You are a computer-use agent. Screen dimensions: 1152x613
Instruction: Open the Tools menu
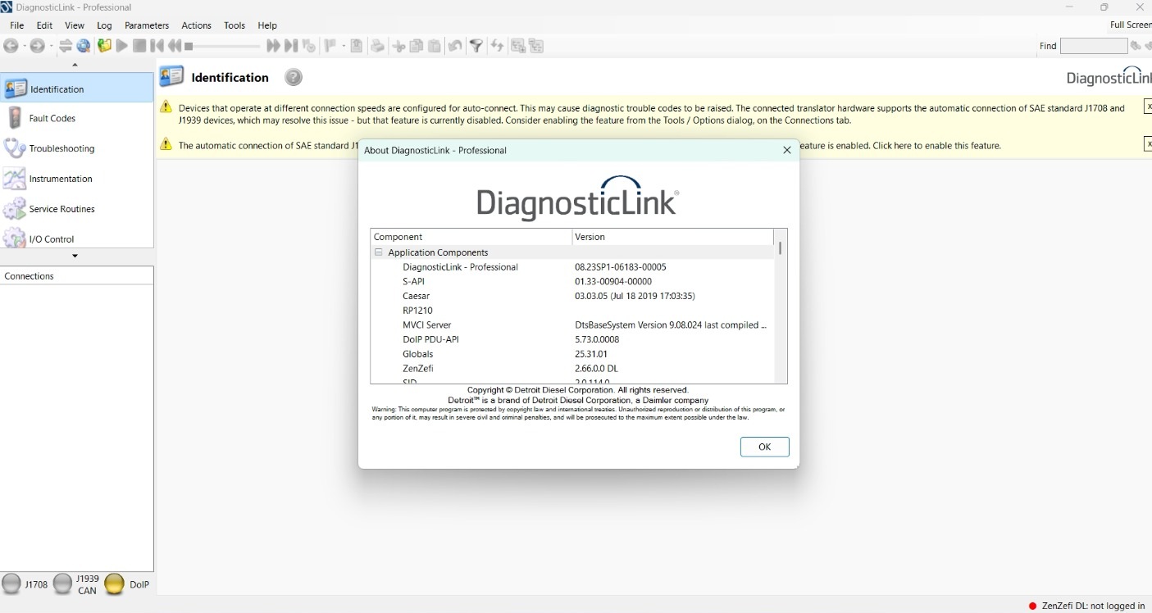[x=234, y=25]
